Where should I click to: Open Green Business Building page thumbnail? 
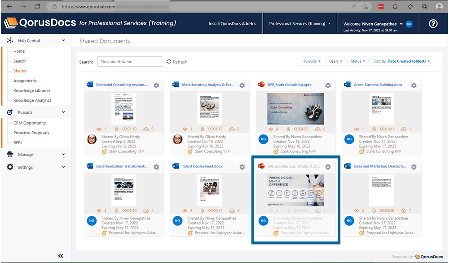coord(381,108)
